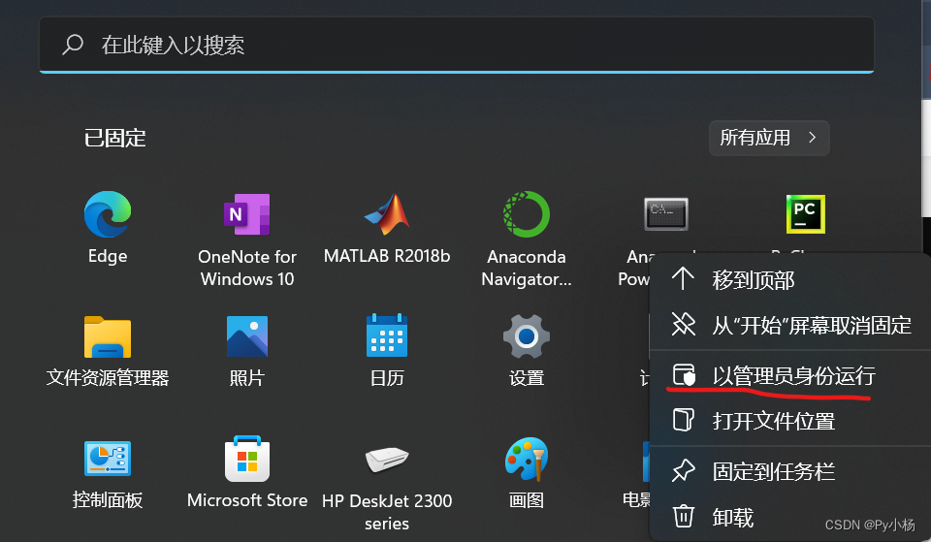
Task: Open 控制面板 control panel
Action: tap(108, 459)
